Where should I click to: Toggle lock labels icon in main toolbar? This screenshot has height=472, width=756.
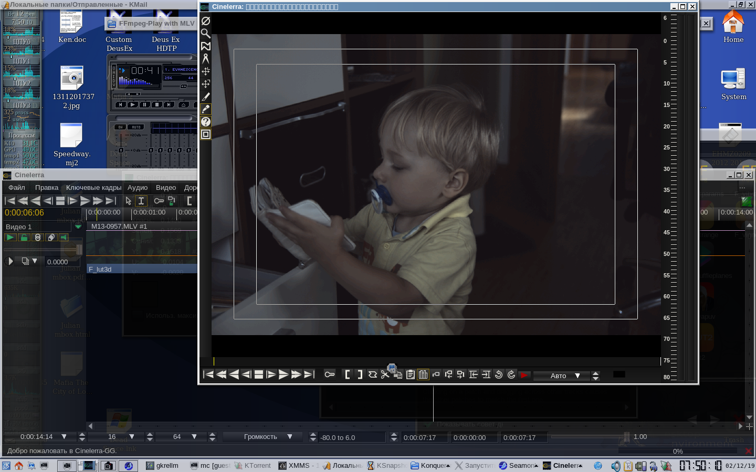tap(172, 201)
